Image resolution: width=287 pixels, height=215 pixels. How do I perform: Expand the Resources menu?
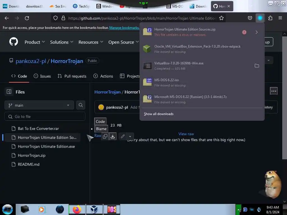pyautogui.click(x=91, y=42)
